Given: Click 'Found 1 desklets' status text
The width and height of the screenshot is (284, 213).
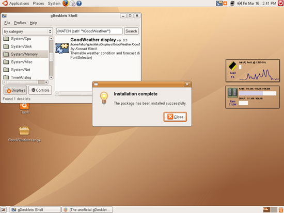Looking at the screenshot, I should point(17,99).
